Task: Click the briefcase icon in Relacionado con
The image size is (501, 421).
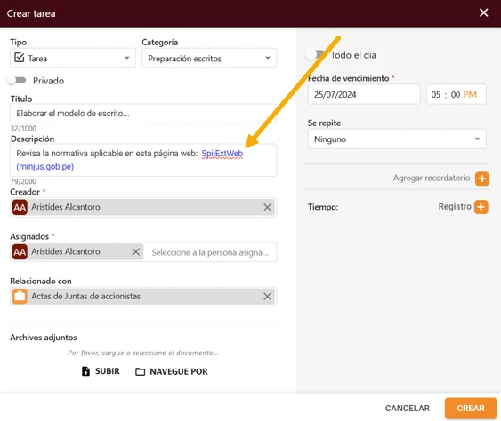Action: pyautogui.click(x=20, y=297)
